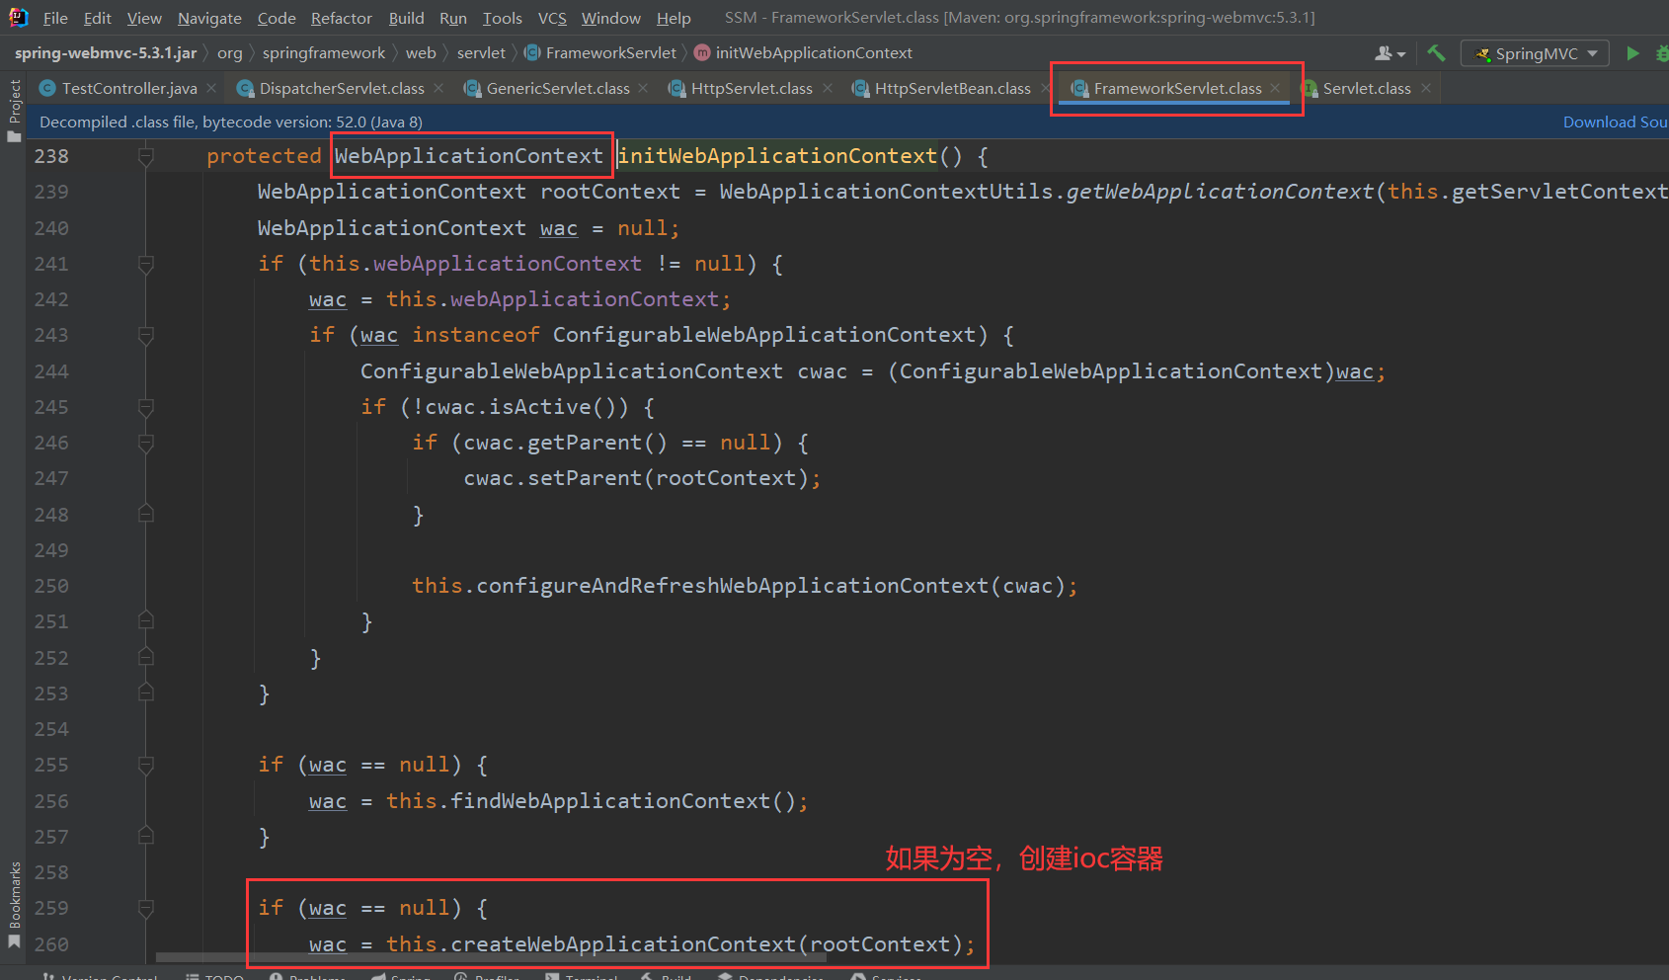Click the Project folder icon in left sidebar
The height and width of the screenshot is (980, 1669).
point(14,136)
